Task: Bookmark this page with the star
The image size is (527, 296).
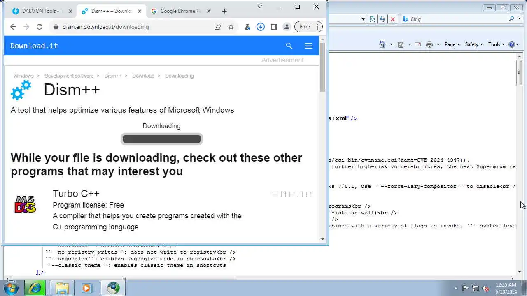Action: (231, 27)
